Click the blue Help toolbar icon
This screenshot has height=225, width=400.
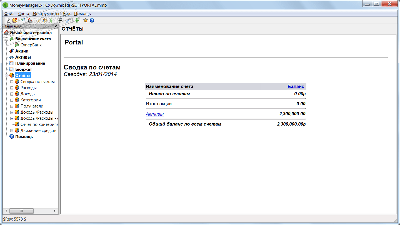coord(92,20)
